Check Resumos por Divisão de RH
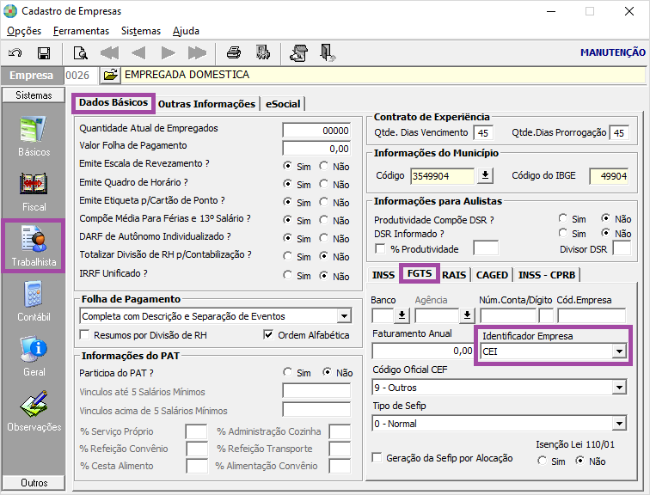Viewport: 650px width, 495px height. (84, 334)
